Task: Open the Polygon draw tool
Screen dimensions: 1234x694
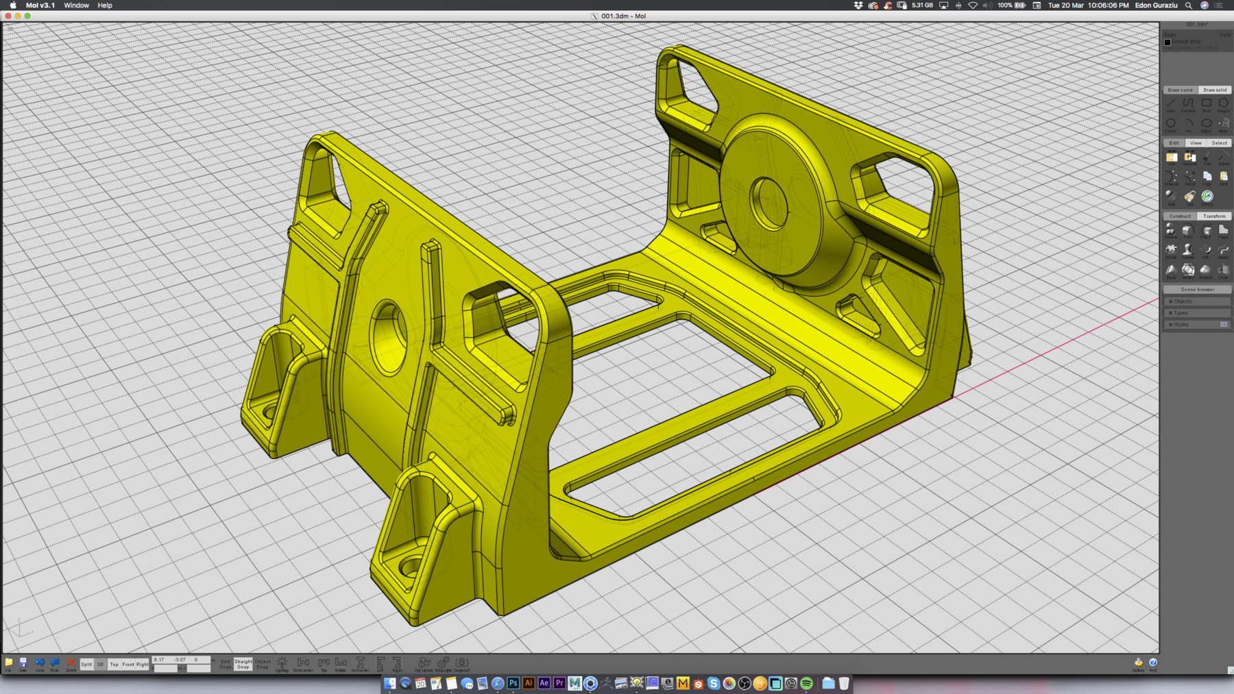Action: click(x=1224, y=104)
